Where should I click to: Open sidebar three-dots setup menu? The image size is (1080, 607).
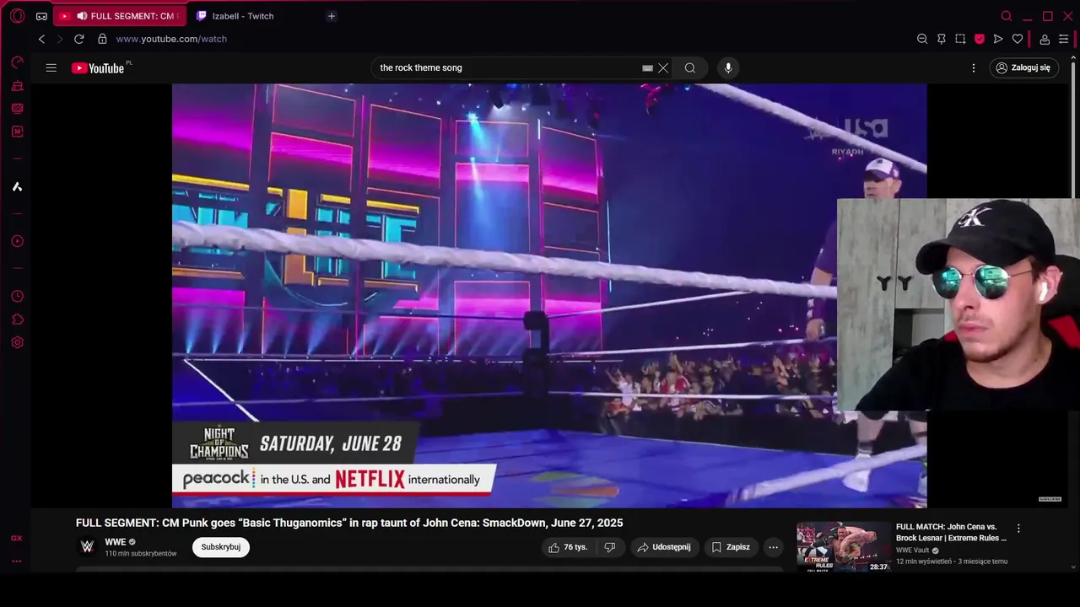coord(17,561)
